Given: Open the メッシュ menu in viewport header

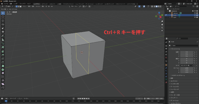Looking at the screenshot, I should (x=38, y=6).
